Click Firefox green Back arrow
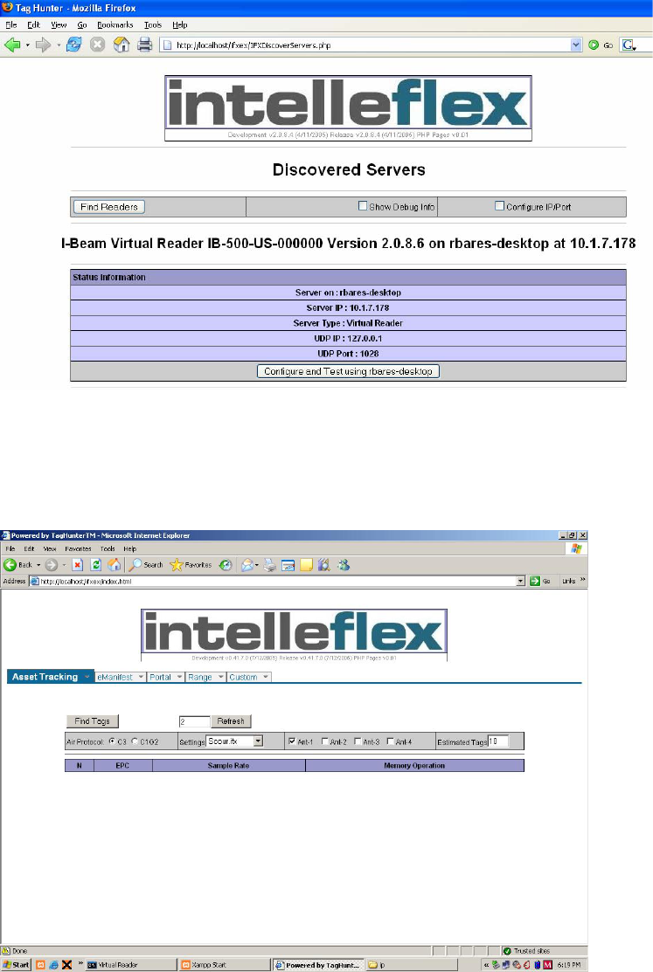The width and height of the screenshot is (653, 972). 12,45
